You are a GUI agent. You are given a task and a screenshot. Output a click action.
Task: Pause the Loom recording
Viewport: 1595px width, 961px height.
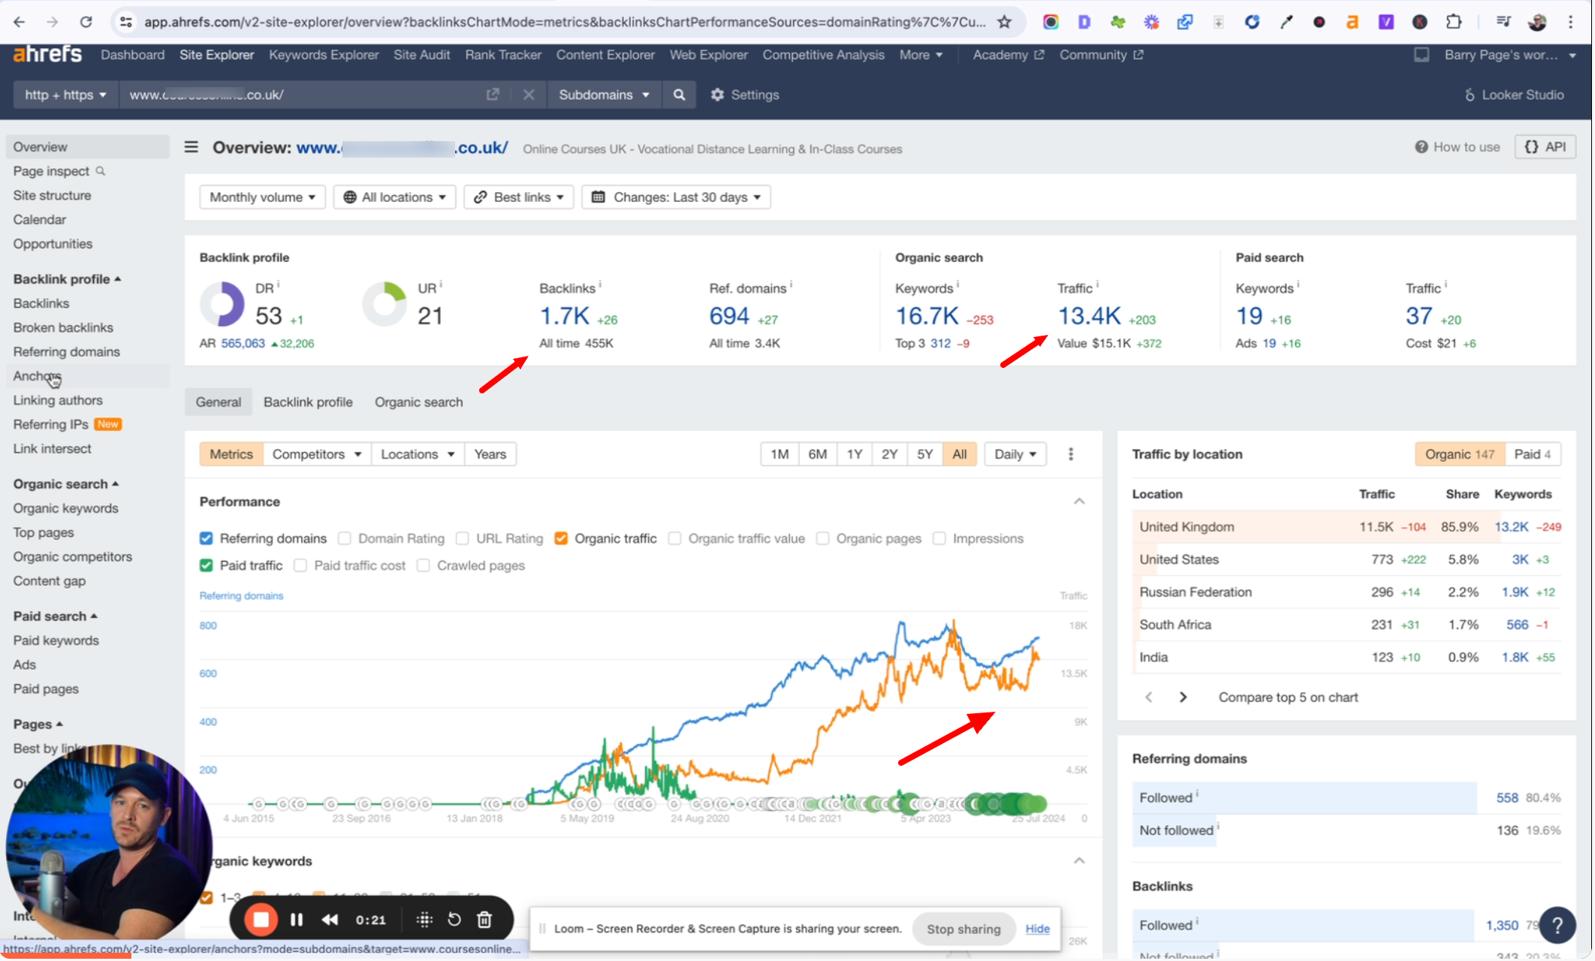tap(297, 920)
